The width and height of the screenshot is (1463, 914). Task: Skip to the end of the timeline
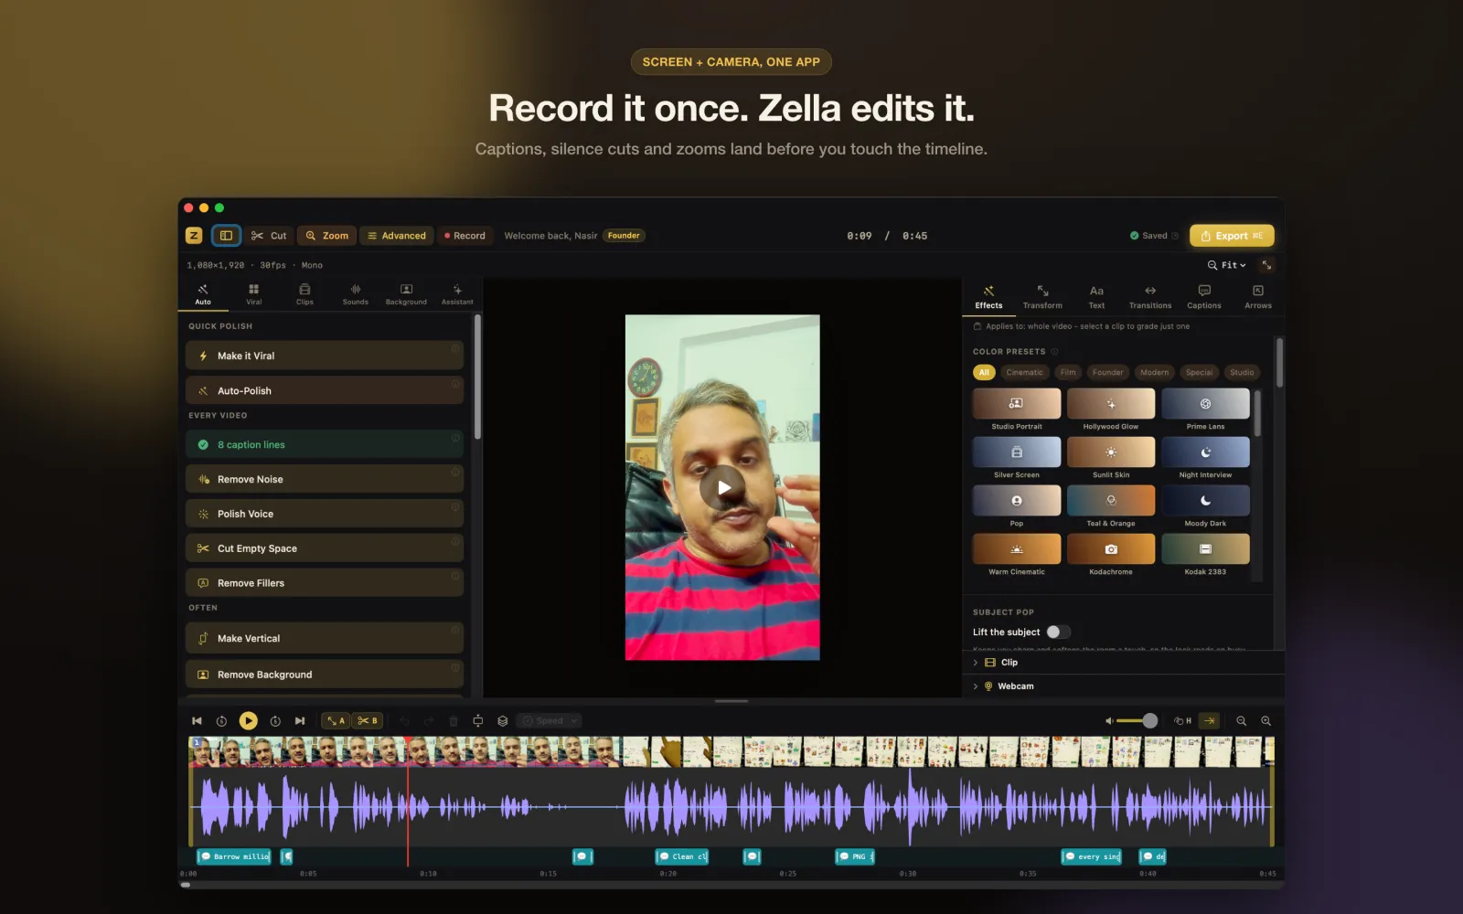click(x=300, y=721)
